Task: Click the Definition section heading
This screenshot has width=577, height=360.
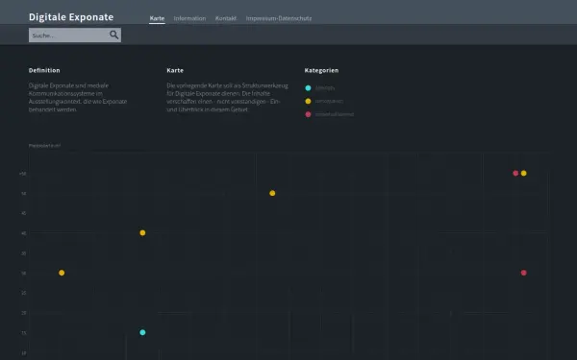Action: tap(44, 70)
